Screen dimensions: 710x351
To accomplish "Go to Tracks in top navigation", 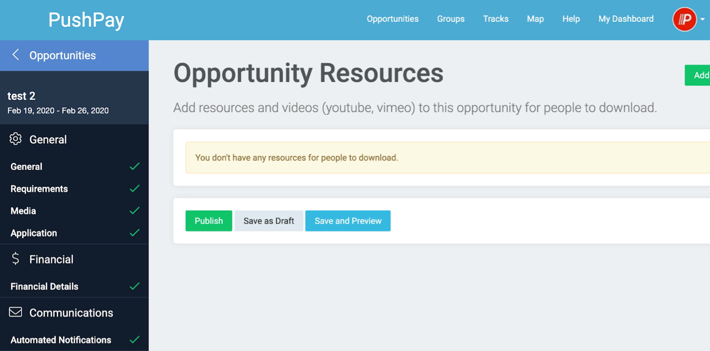I will point(496,19).
